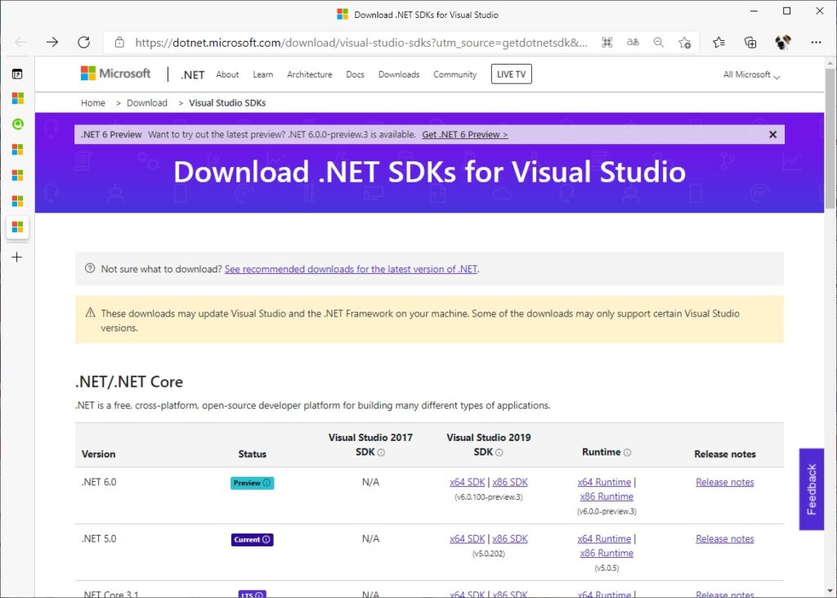Select the active highlighted Microsoft tab
Viewport: 837px width, 598px height.
pyautogui.click(x=18, y=227)
